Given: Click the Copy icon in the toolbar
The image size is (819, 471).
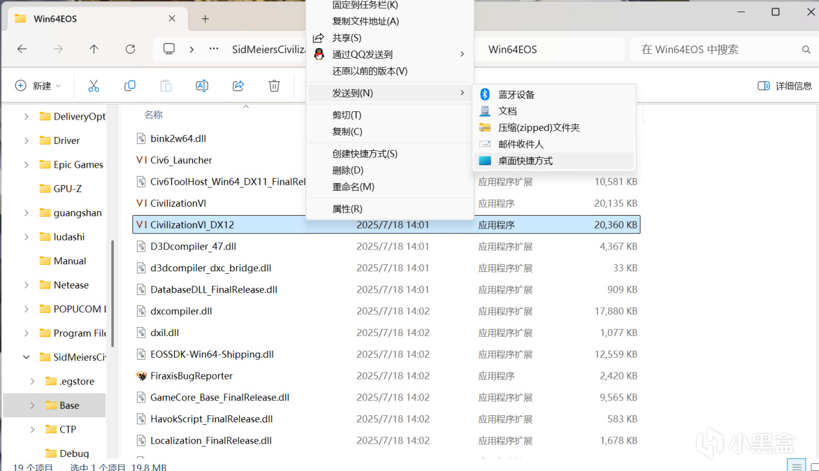Looking at the screenshot, I should (130, 86).
